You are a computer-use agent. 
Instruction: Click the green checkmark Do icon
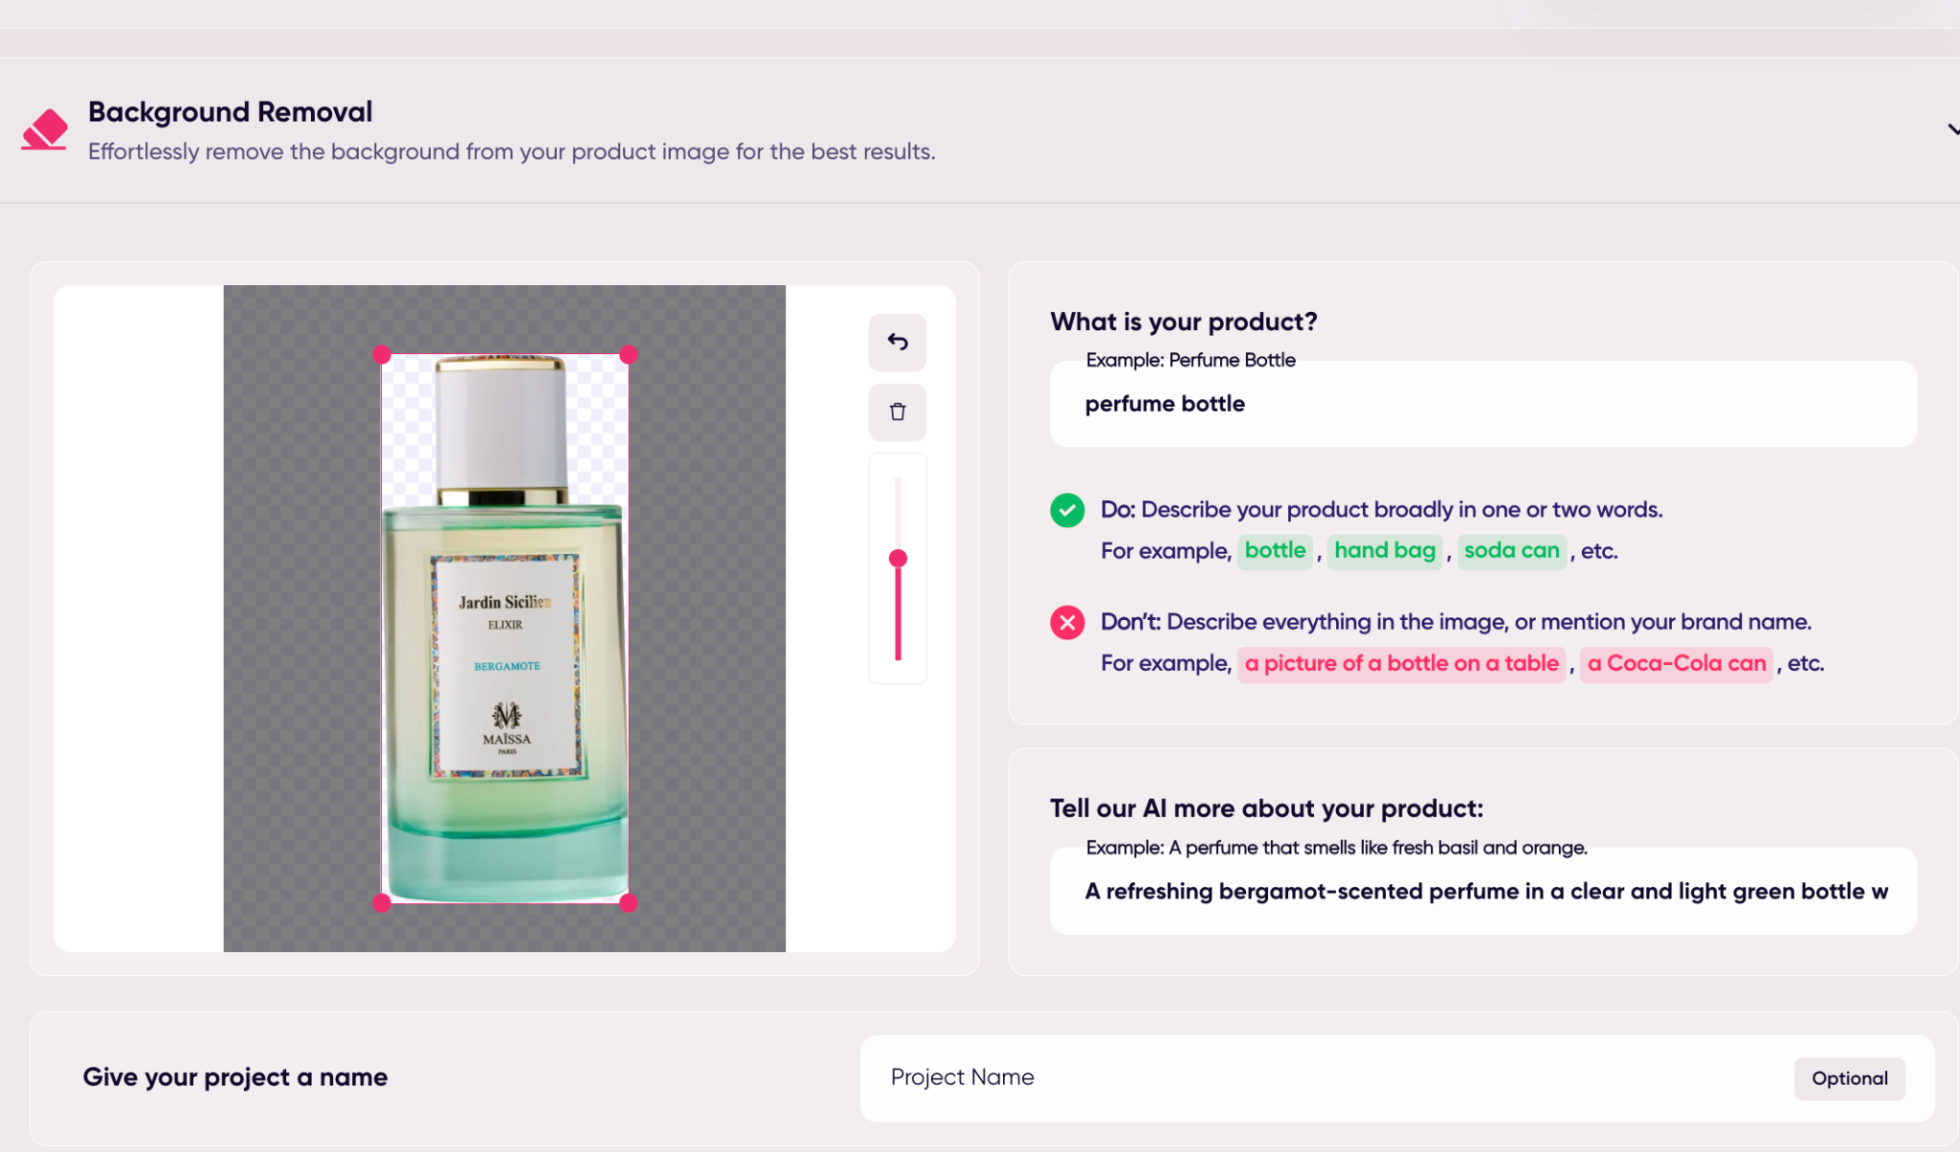point(1067,510)
